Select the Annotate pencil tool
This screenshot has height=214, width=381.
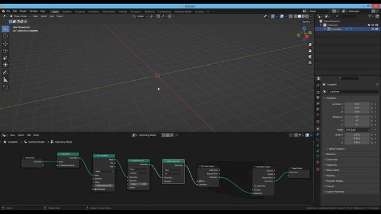click(x=5, y=73)
